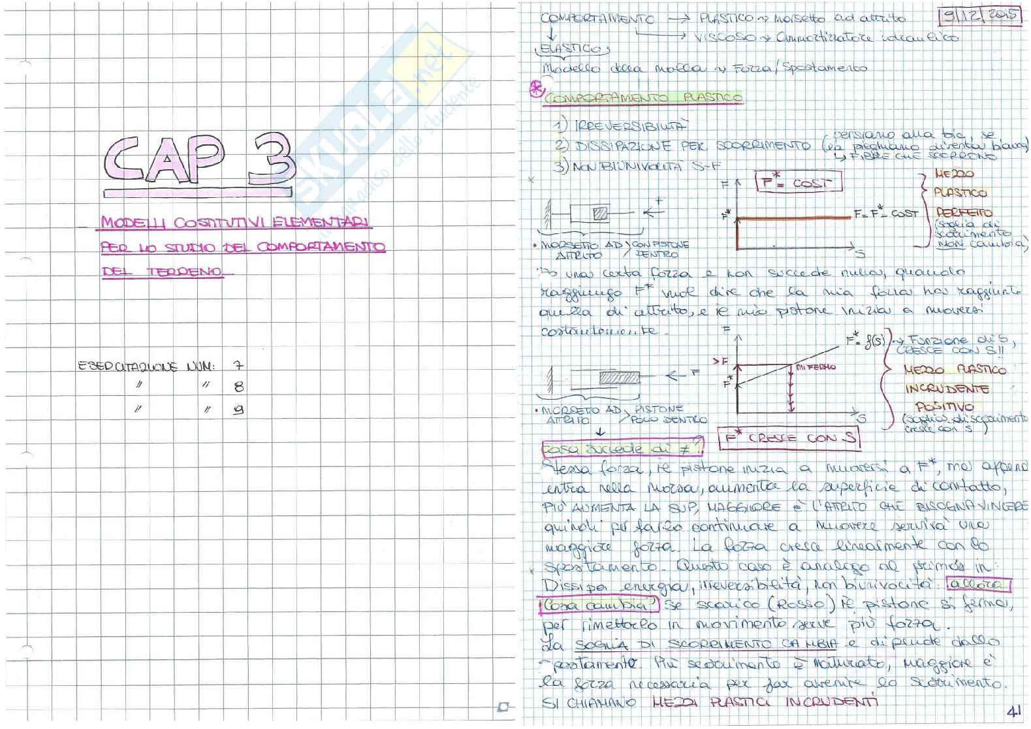The height and width of the screenshot is (729, 1031).
Task: Click exercise number 9 in the list
Action: click(238, 410)
